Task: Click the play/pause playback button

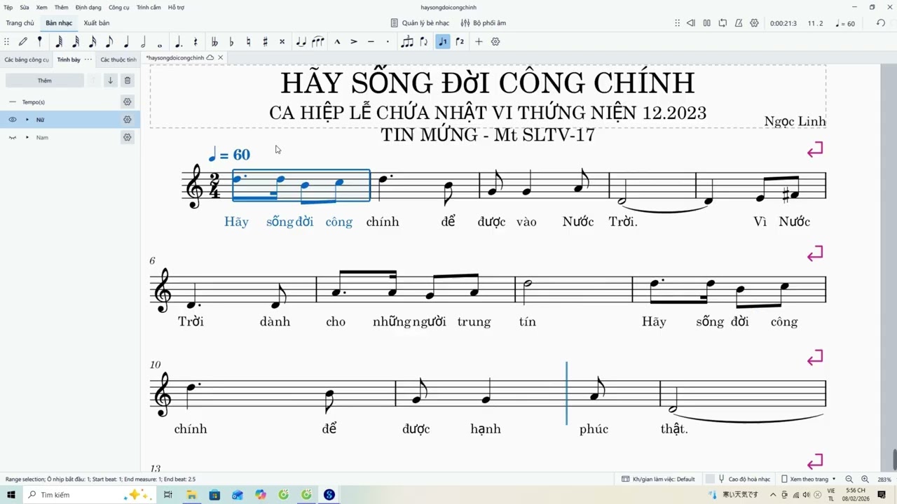Action: pyautogui.click(x=707, y=23)
